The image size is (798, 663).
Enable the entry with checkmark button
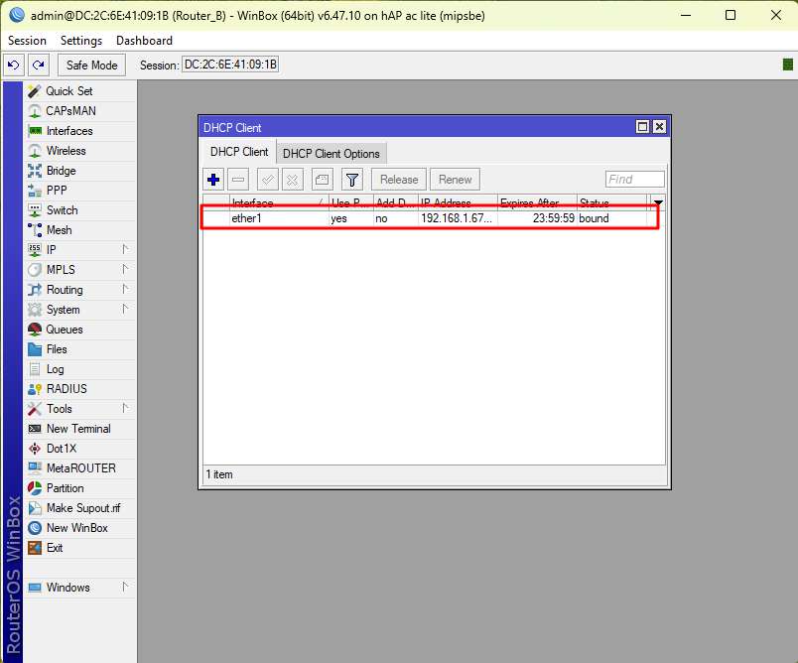point(267,180)
